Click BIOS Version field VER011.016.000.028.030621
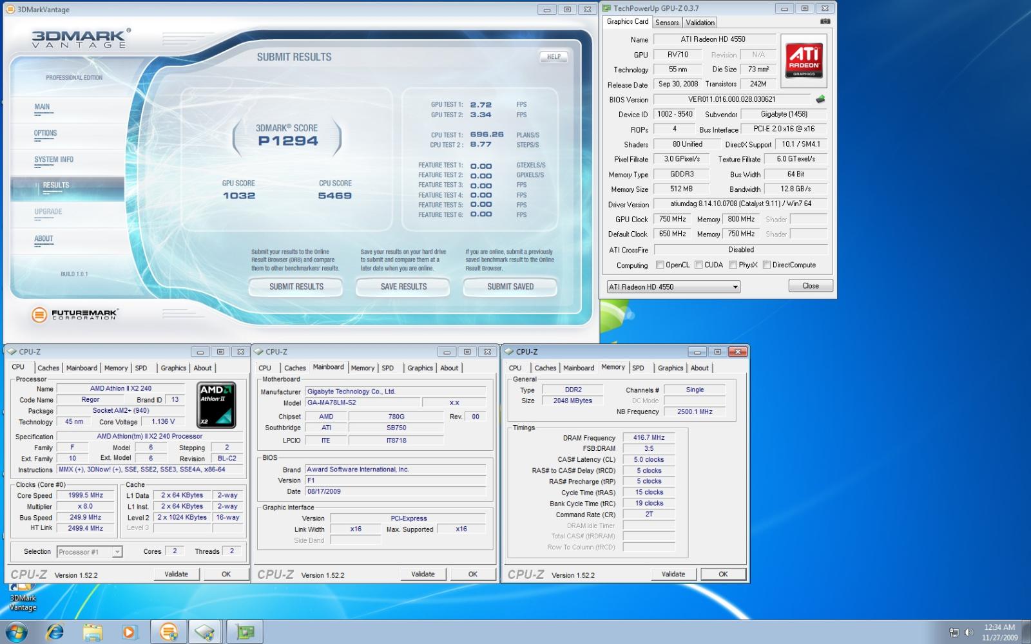The image size is (1031, 644). 732,99
